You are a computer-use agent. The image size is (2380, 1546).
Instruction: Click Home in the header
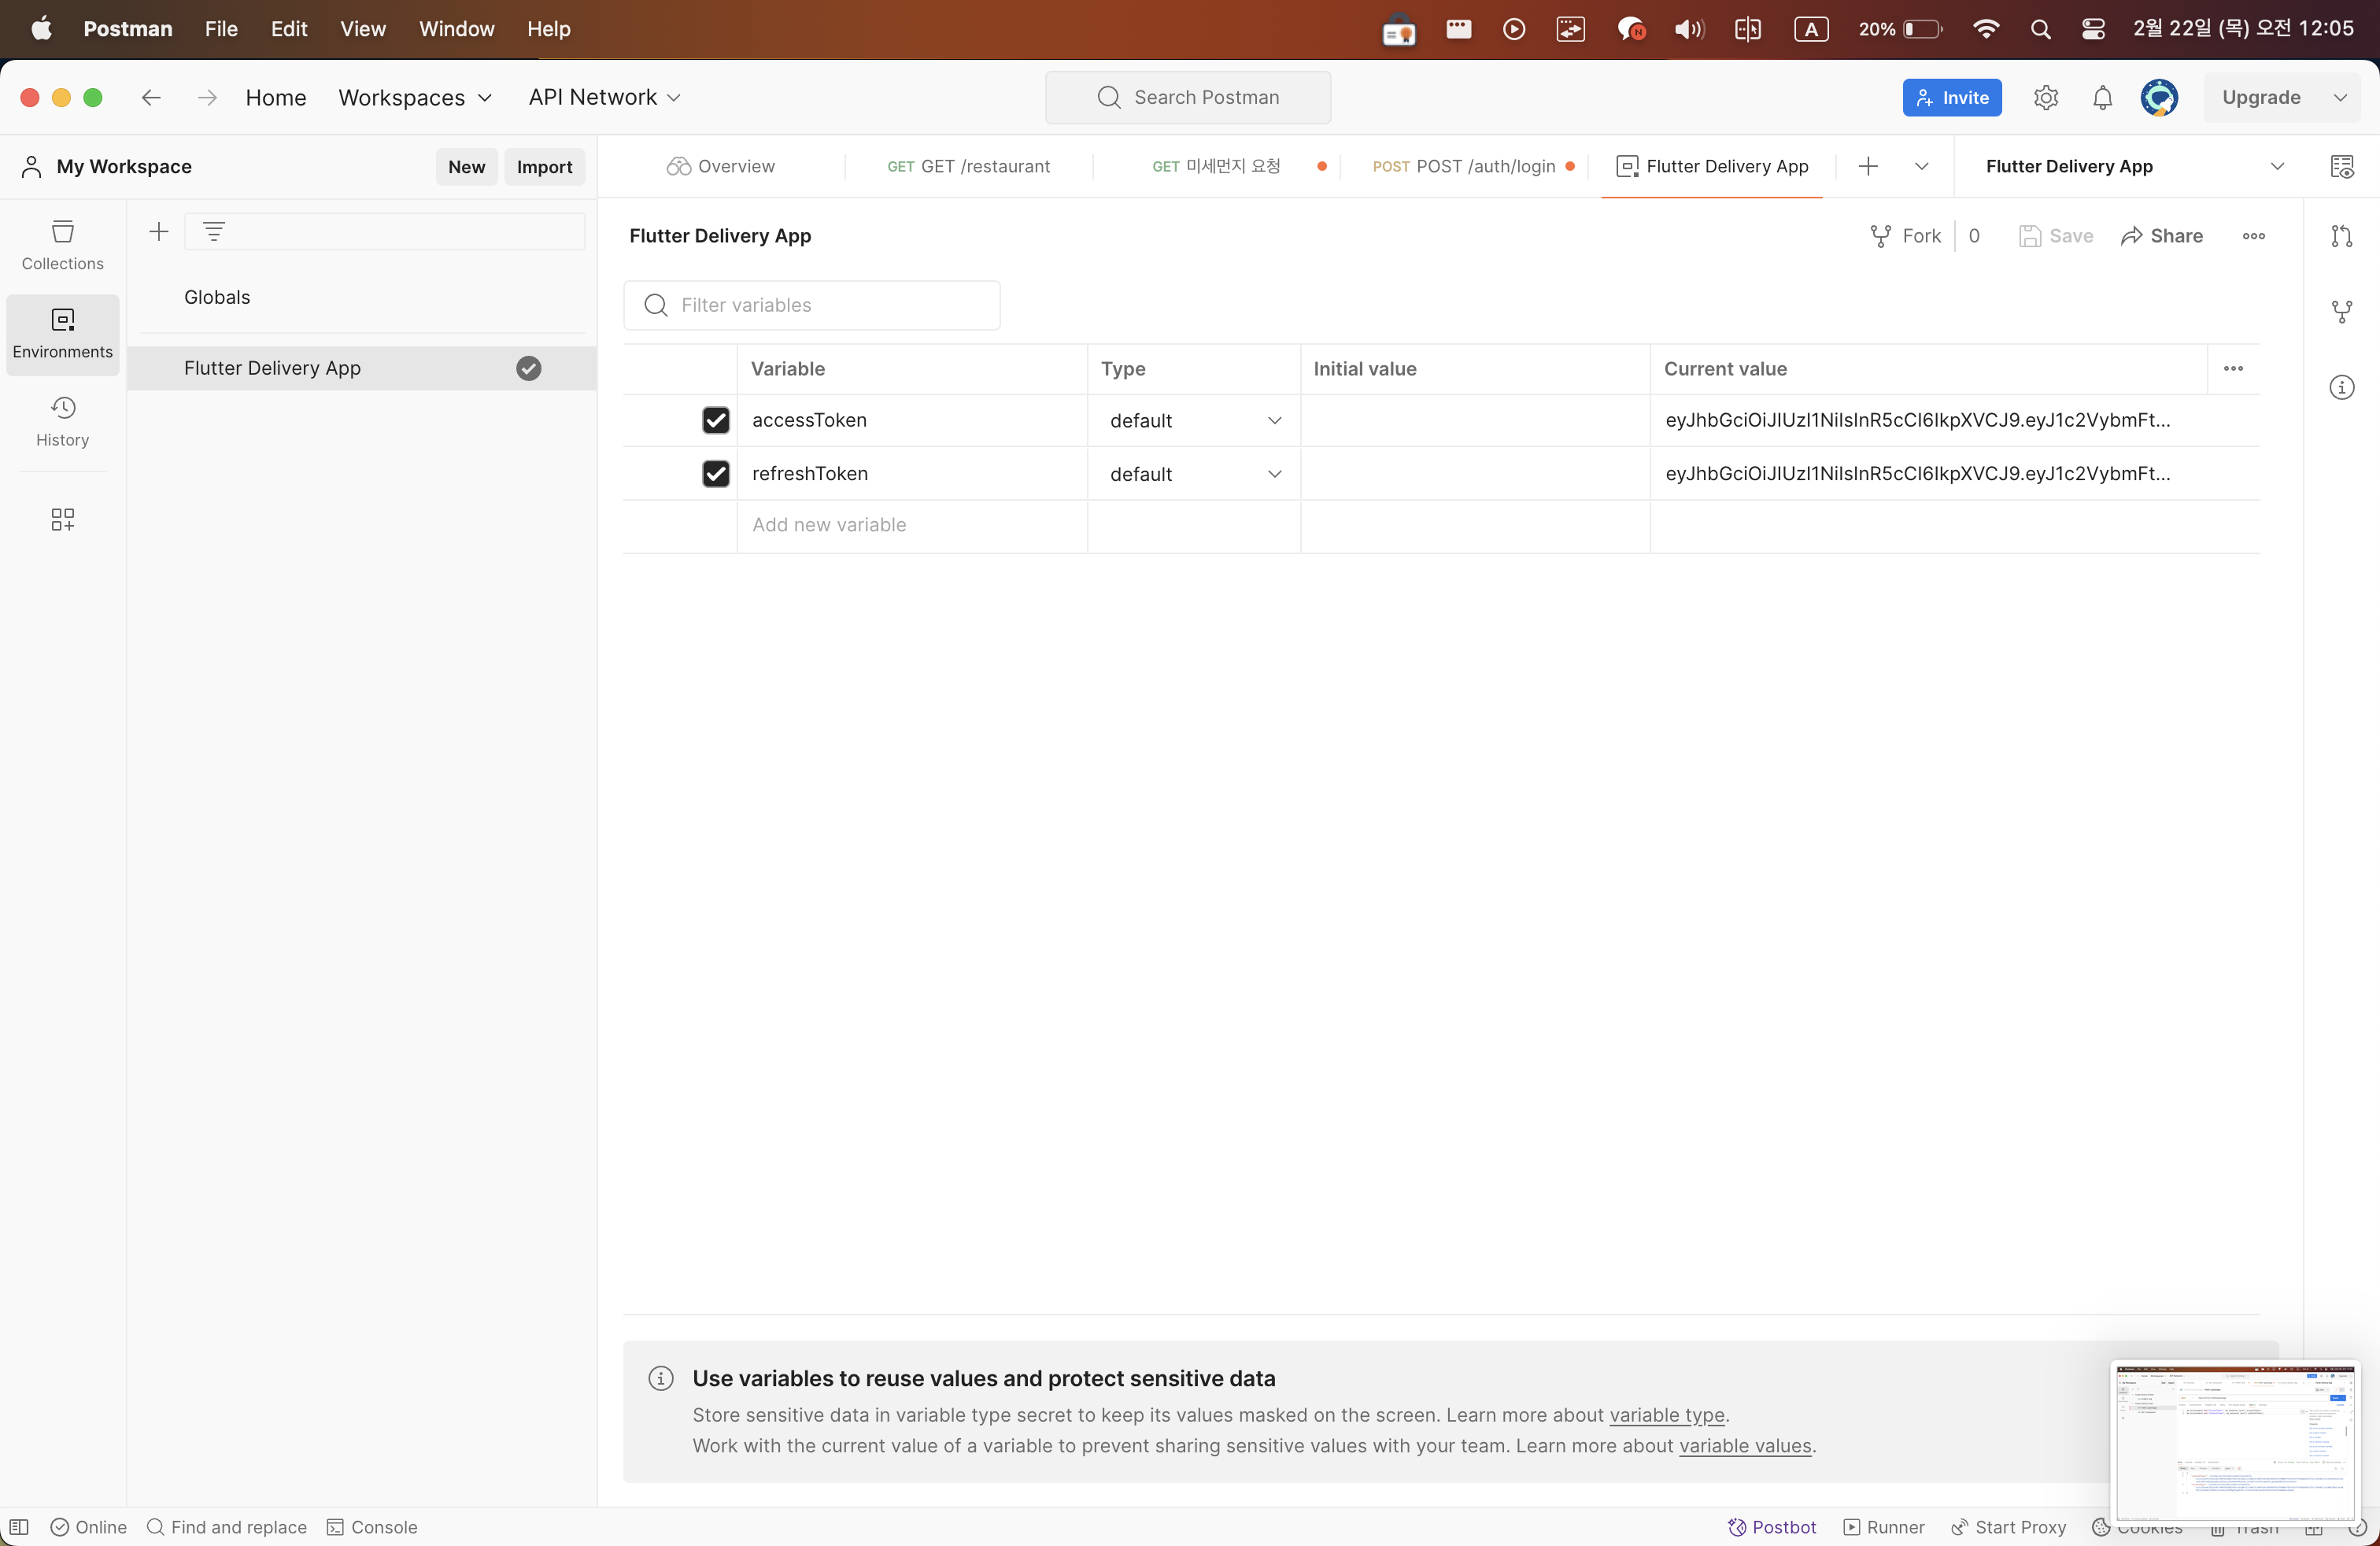click(x=276, y=97)
